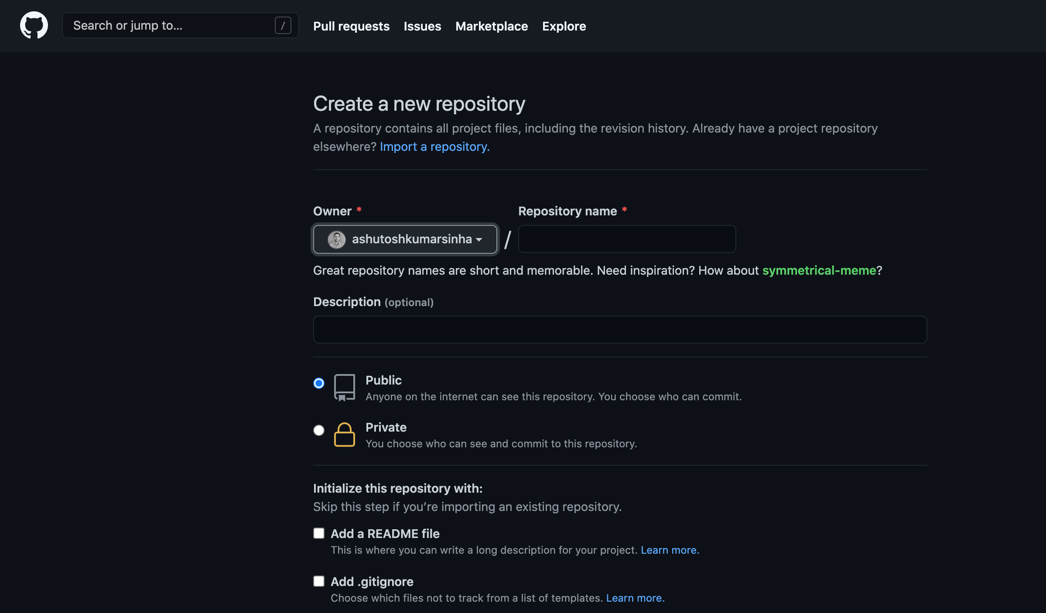Enable the Add a README file checkbox

(x=319, y=533)
